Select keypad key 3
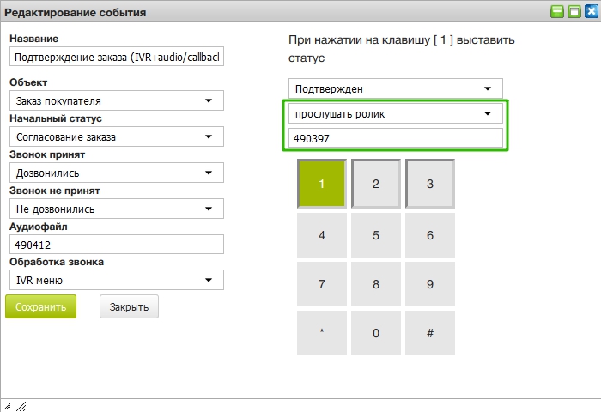This screenshot has height=412, width=601. click(x=430, y=184)
